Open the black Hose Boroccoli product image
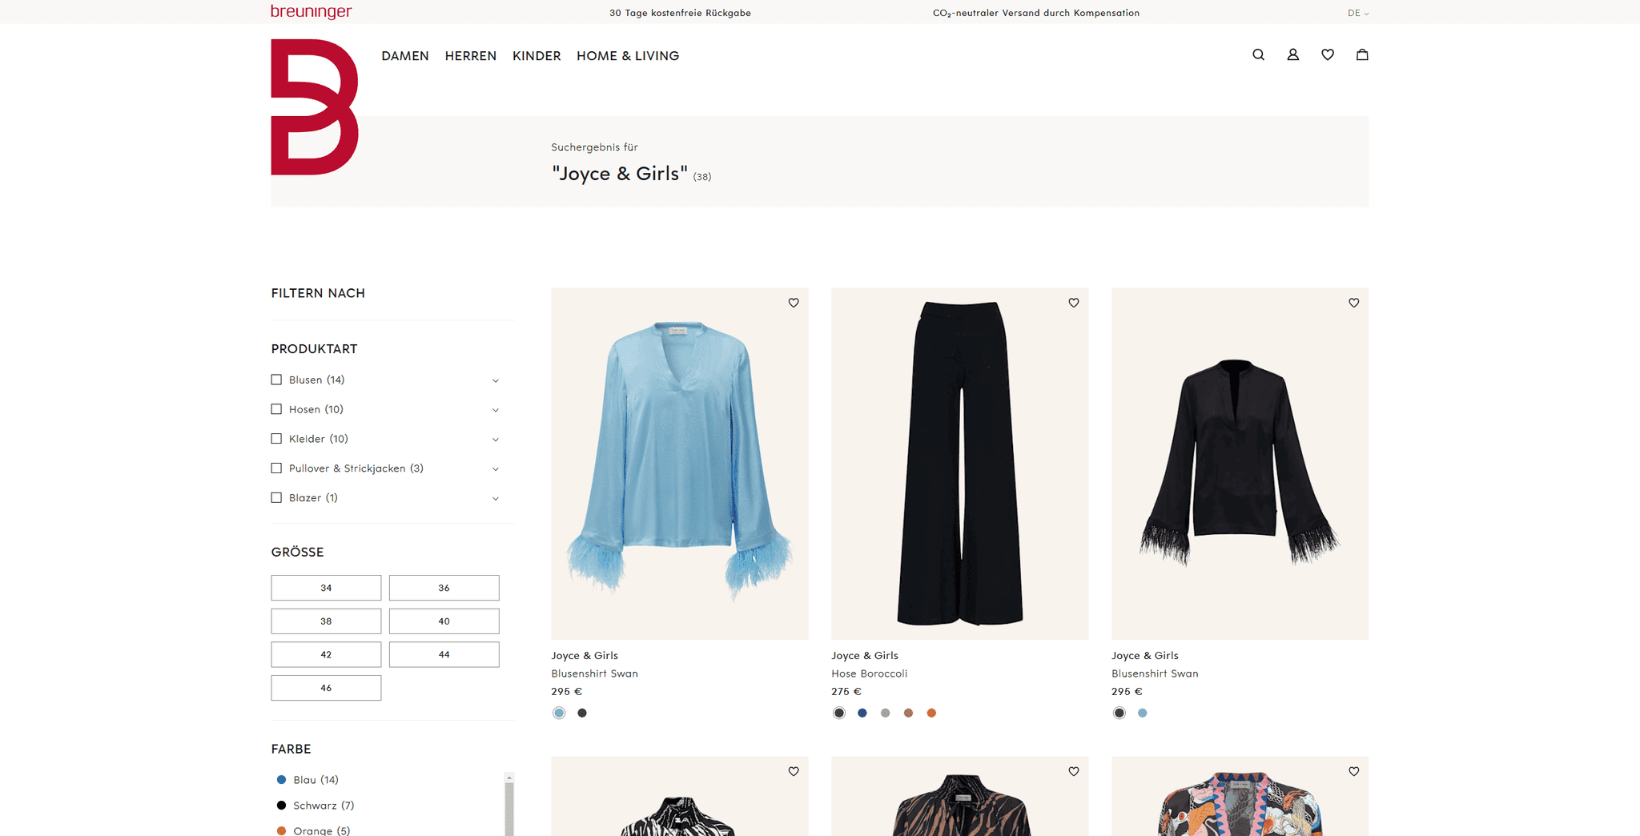This screenshot has height=836, width=1640. click(959, 463)
